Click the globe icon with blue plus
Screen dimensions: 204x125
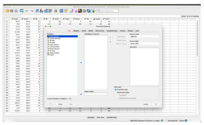click(89, 11)
